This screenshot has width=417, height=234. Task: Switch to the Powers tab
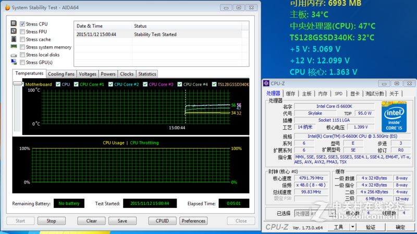pos(108,74)
